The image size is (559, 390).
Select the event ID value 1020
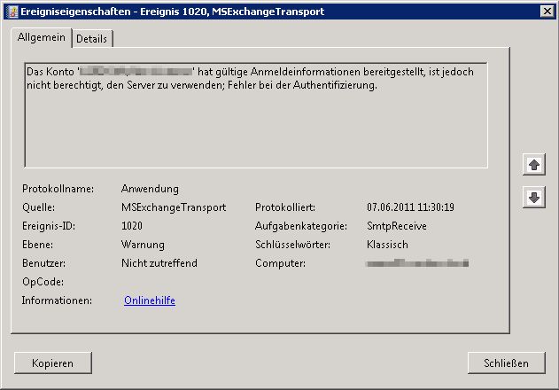click(x=132, y=226)
